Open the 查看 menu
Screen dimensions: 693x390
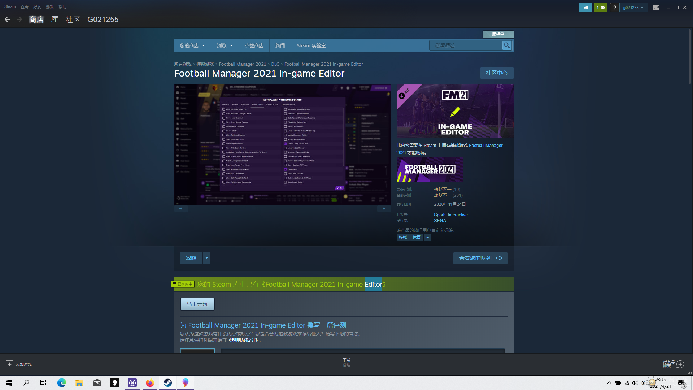[25, 7]
